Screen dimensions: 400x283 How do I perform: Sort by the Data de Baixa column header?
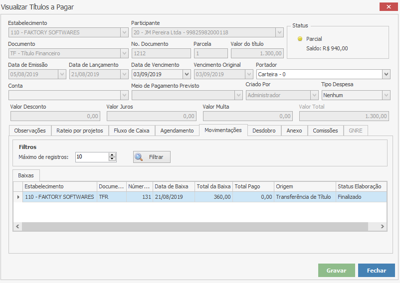(x=171, y=186)
